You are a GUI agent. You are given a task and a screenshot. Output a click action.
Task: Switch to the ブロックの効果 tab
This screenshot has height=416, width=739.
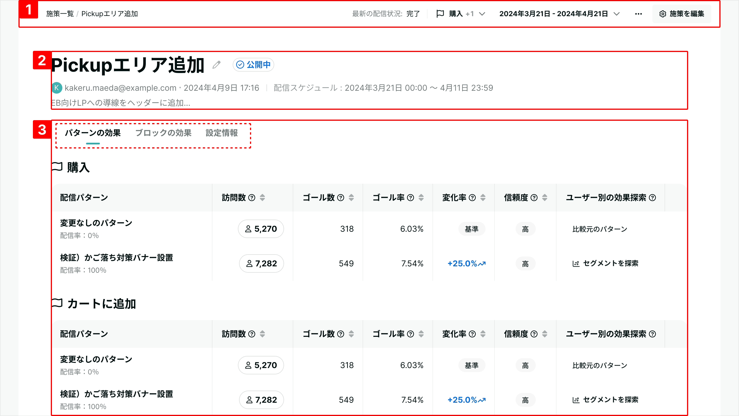point(163,133)
